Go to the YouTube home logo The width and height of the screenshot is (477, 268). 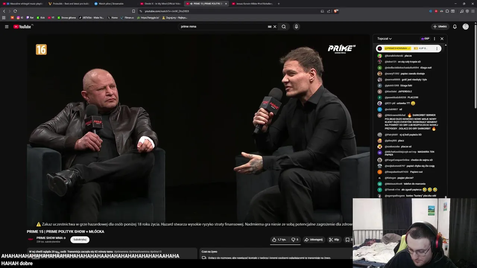(x=22, y=26)
